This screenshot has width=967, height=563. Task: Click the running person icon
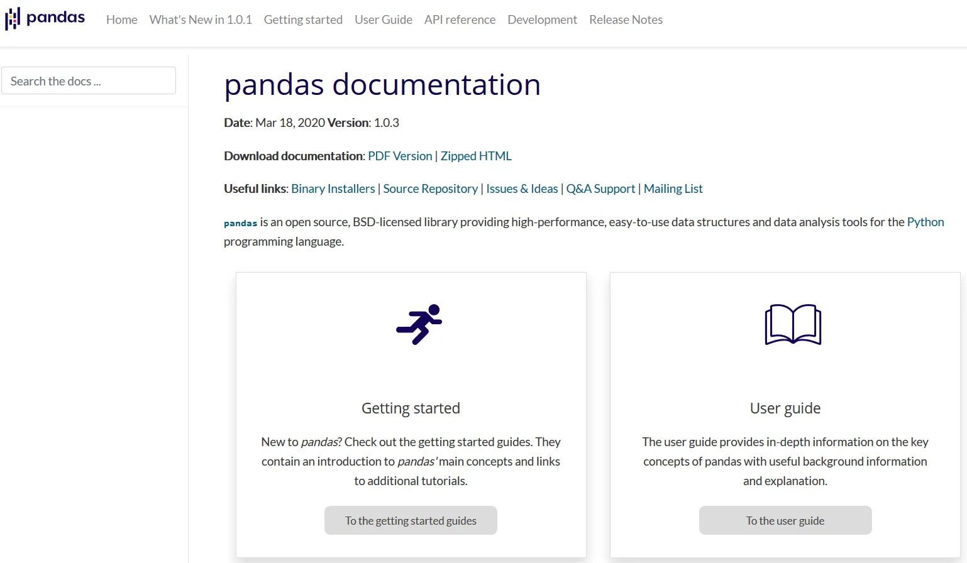point(419,324)
